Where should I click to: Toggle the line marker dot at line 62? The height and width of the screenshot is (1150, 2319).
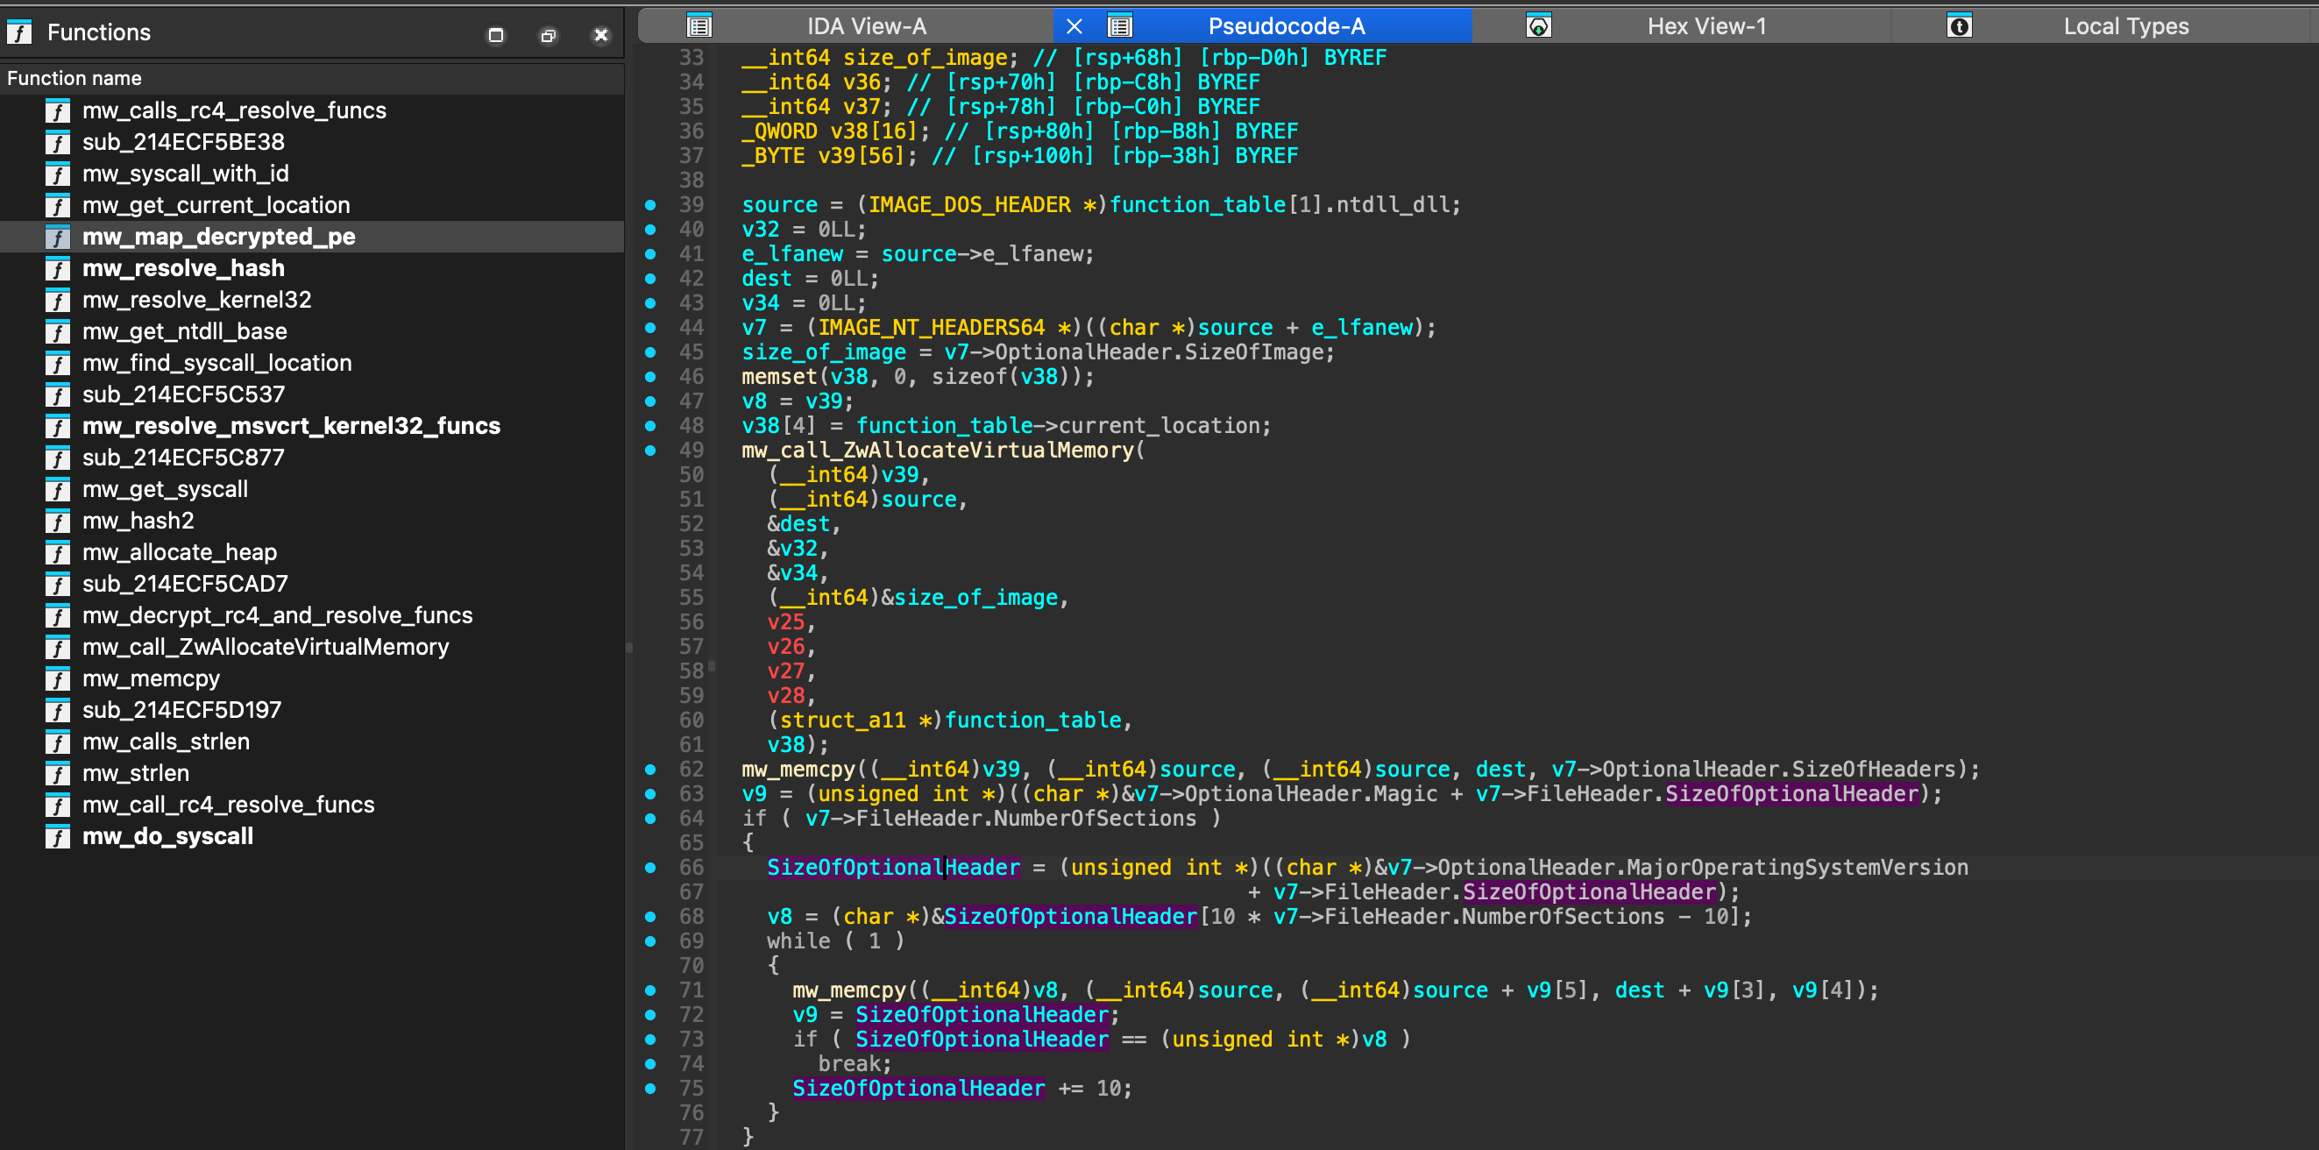[x=651, y=768]
